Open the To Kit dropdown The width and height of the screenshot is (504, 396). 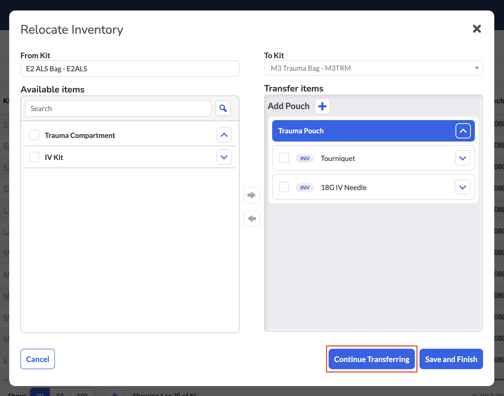tap(373, 68)
